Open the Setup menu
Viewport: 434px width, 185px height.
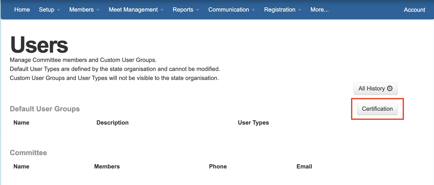tap(49, 10)
